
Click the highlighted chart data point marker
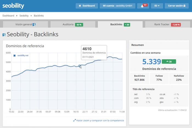tap(80, 66)
